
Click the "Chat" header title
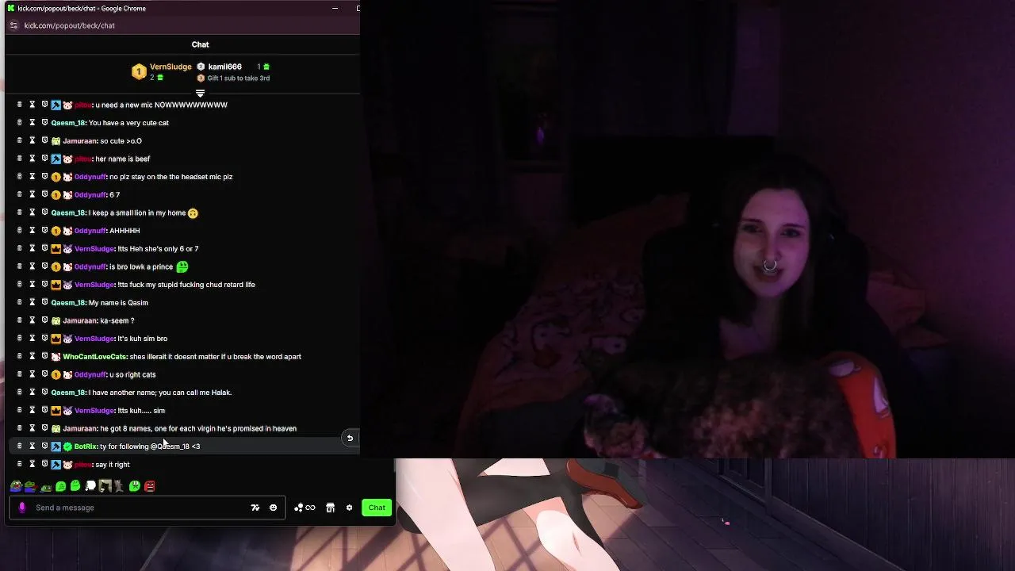click(200, 44)
